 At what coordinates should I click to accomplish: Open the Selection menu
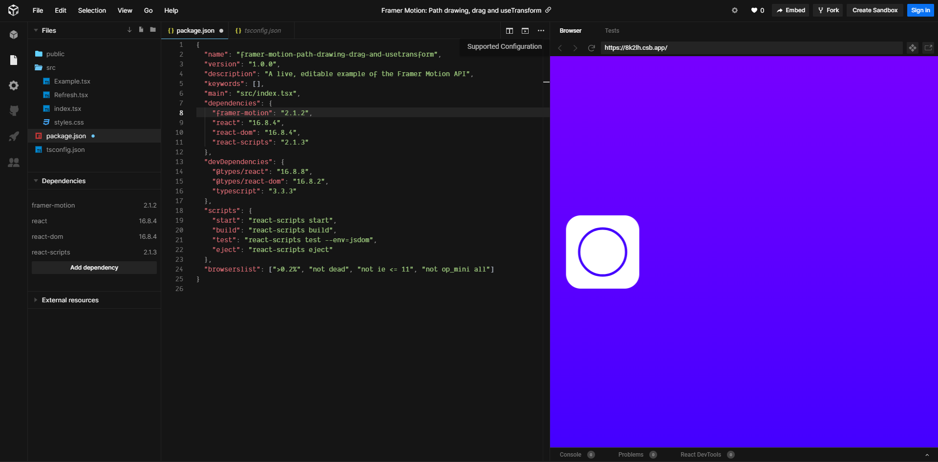(x=92, y=10)
